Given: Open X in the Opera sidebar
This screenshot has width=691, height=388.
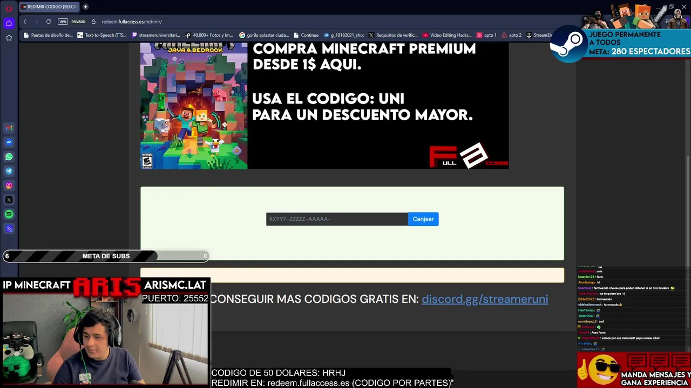Looking at the screenshot, I should coord(9,200).
